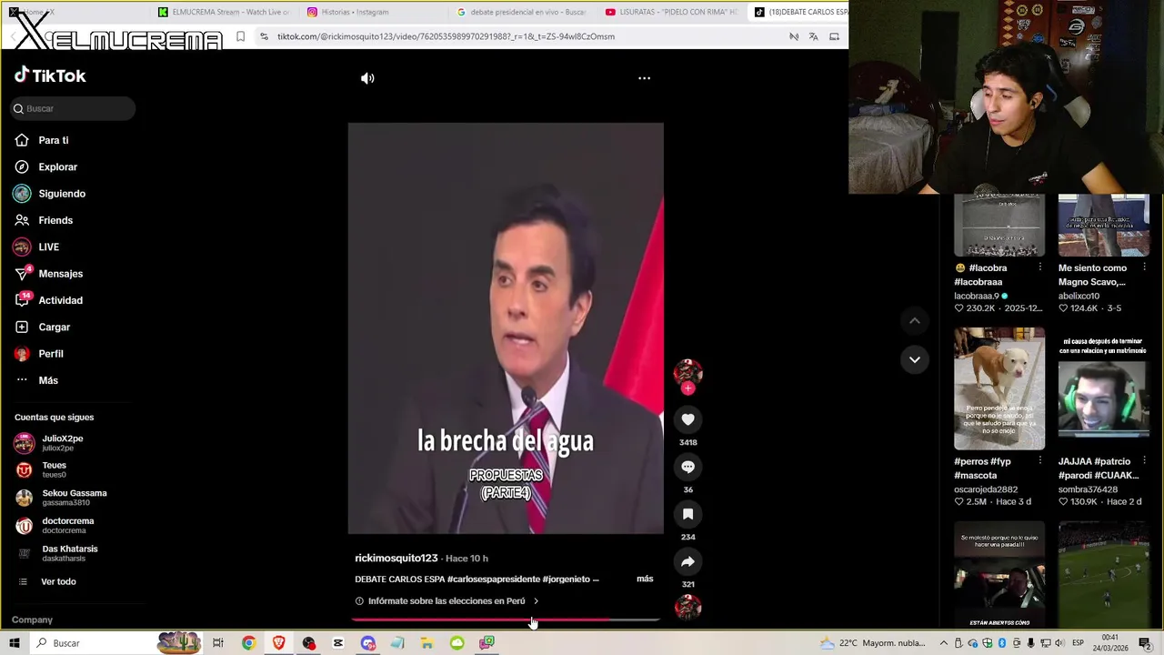Open #perros #fyp dog video thumbnail
1164x655 pixels.
click(x=998, y=388)
